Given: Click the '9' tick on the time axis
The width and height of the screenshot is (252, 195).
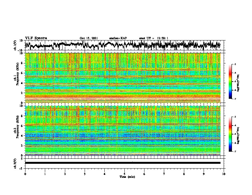Looking at the screenshot, I should (204, 174).
